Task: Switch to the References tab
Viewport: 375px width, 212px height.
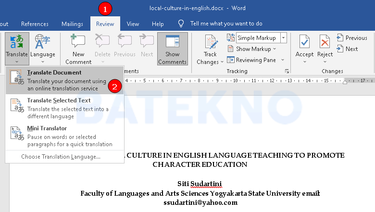Action: (35, 24)
